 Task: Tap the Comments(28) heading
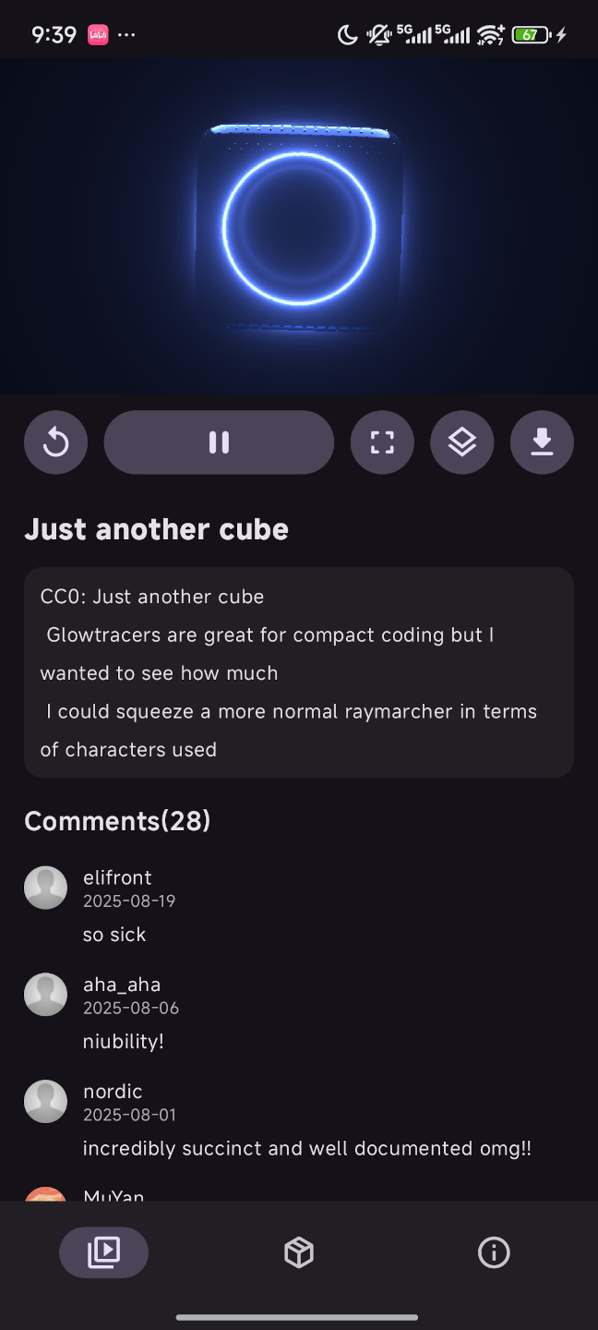[x=117, y=821]
